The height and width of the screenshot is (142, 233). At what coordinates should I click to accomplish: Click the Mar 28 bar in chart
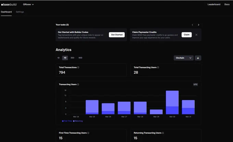(140, 108)
